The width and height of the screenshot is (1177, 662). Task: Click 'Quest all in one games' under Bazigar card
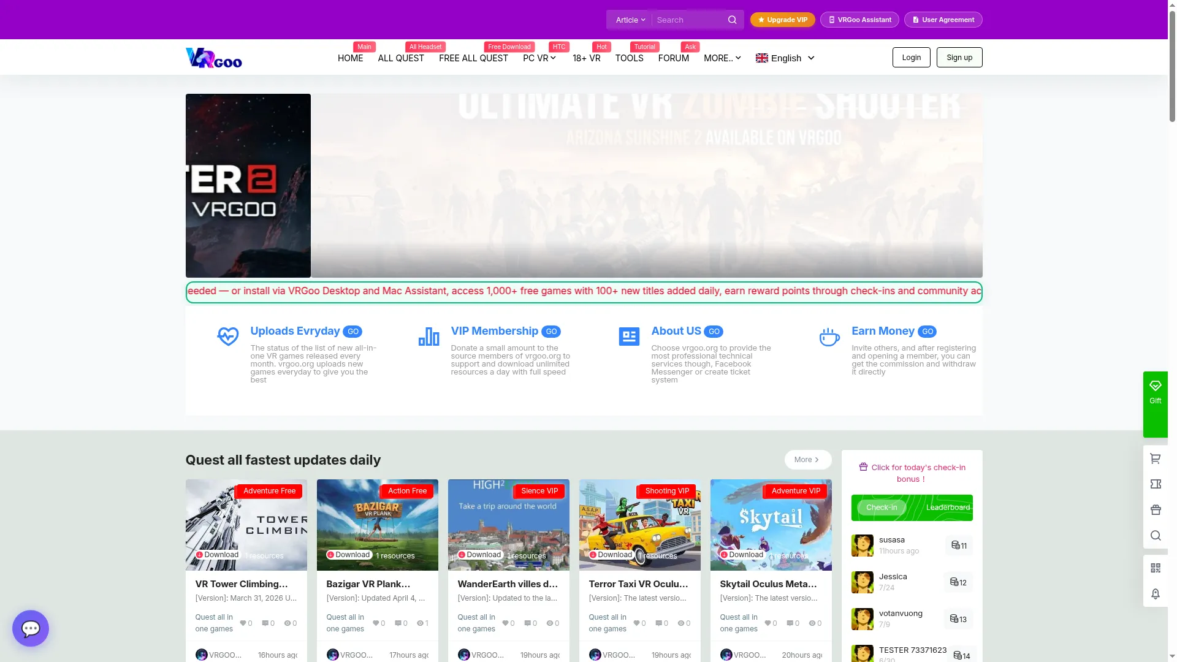pos(345,623)
